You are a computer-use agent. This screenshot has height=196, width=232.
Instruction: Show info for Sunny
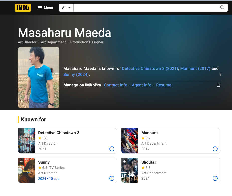tap(112, 178)
